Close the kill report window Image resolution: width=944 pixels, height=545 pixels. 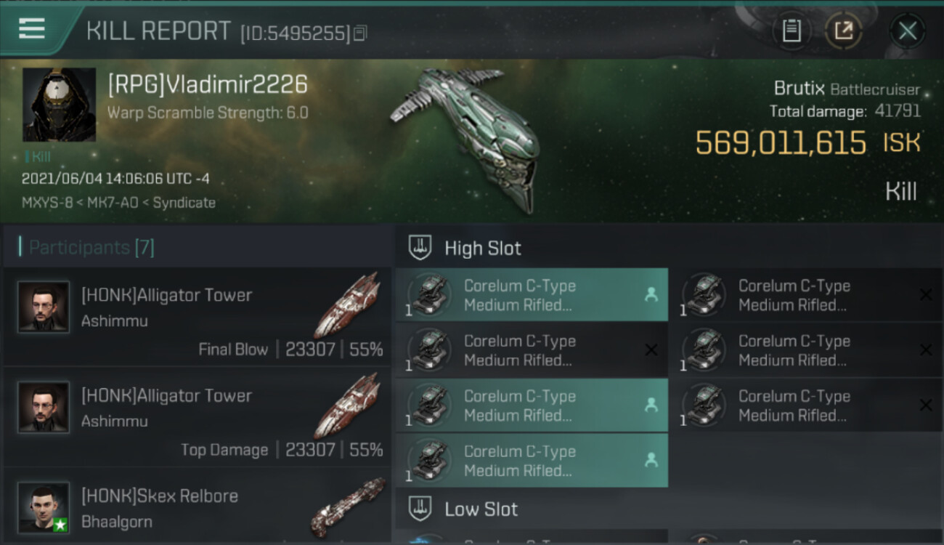pos(908,31)
